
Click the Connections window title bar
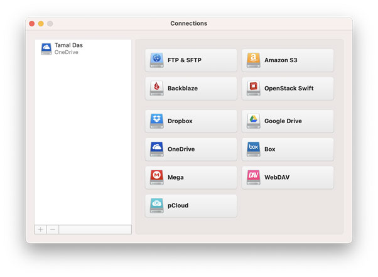[x=188, y=24]
